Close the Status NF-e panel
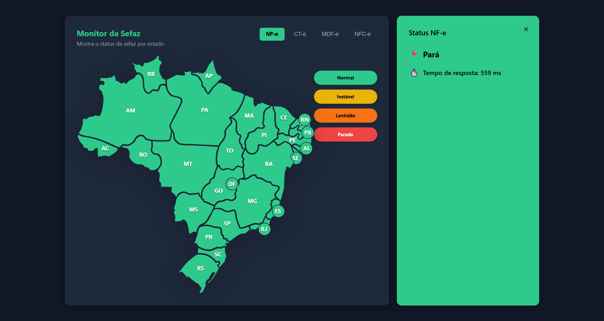This screenshot has height=321, width=604. tap(526, 29)
